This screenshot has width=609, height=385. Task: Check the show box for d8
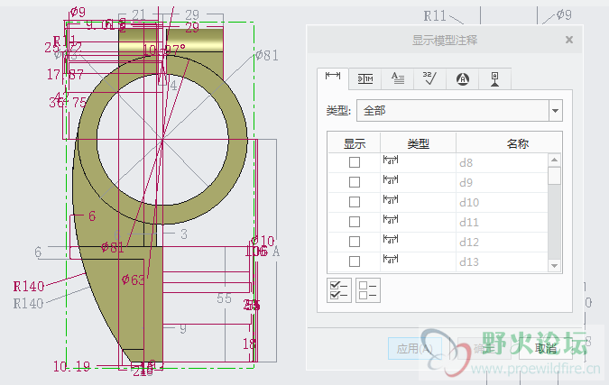point(355,162)
